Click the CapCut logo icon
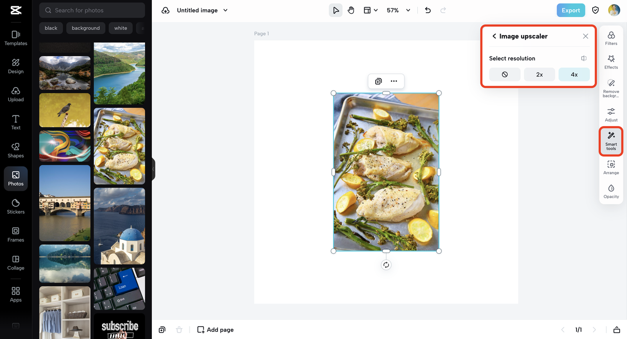627x339 pixels. pos(16,10)
